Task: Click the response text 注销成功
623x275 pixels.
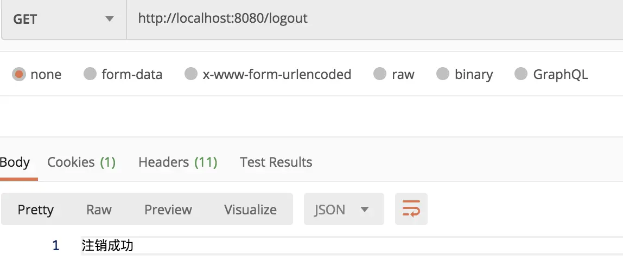Action: click(107, 246)
